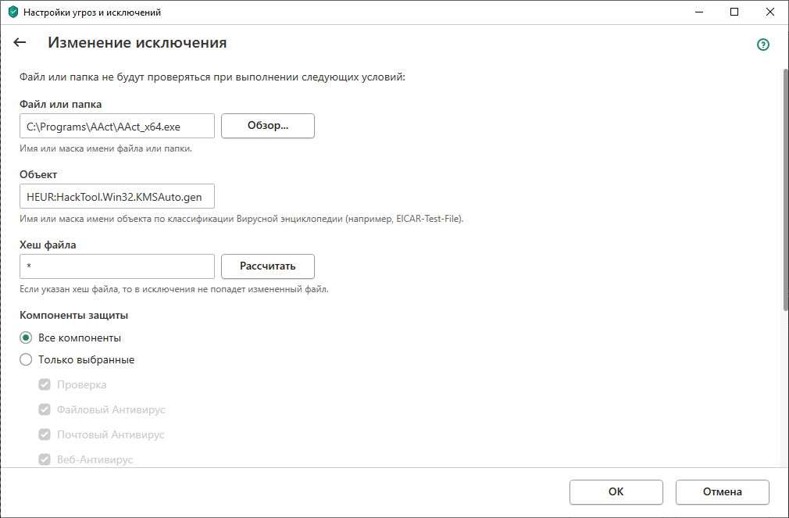Click the Kaspersky shield icon in title bar
The height and width of the screenshot is (518, 789).
click(12, 13)
